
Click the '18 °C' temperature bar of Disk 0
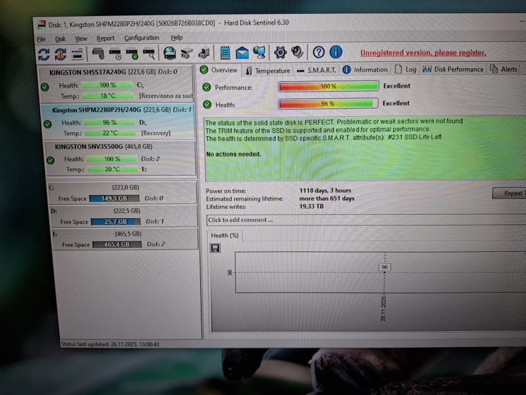pos(108,96)
